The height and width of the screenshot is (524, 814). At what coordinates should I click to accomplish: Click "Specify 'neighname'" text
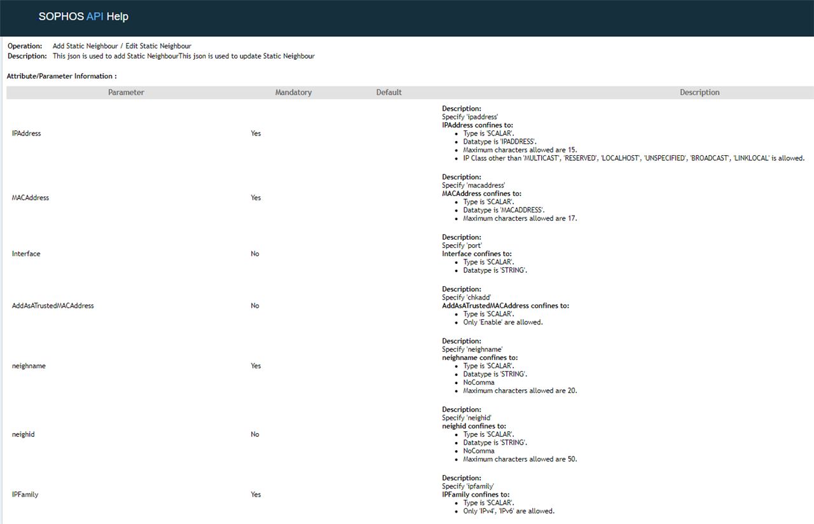pos(473,350)
